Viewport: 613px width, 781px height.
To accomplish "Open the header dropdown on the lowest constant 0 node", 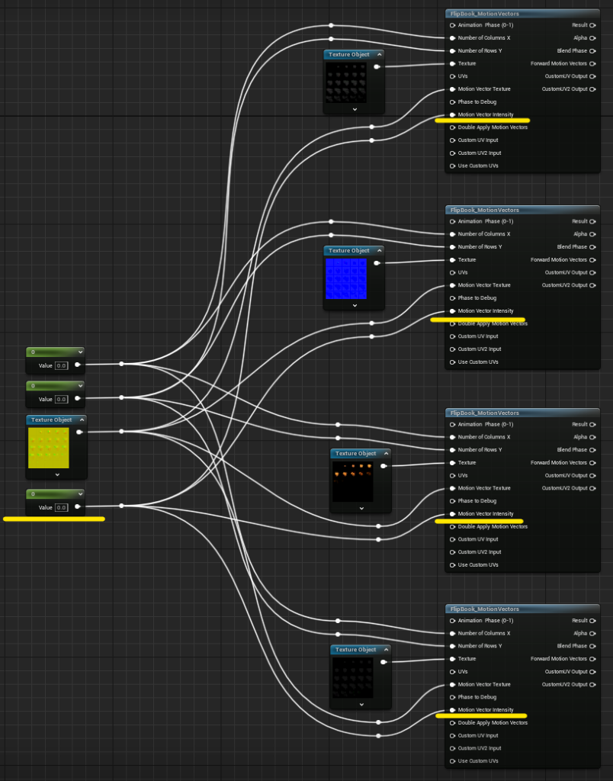I will [x=80, y=494].
